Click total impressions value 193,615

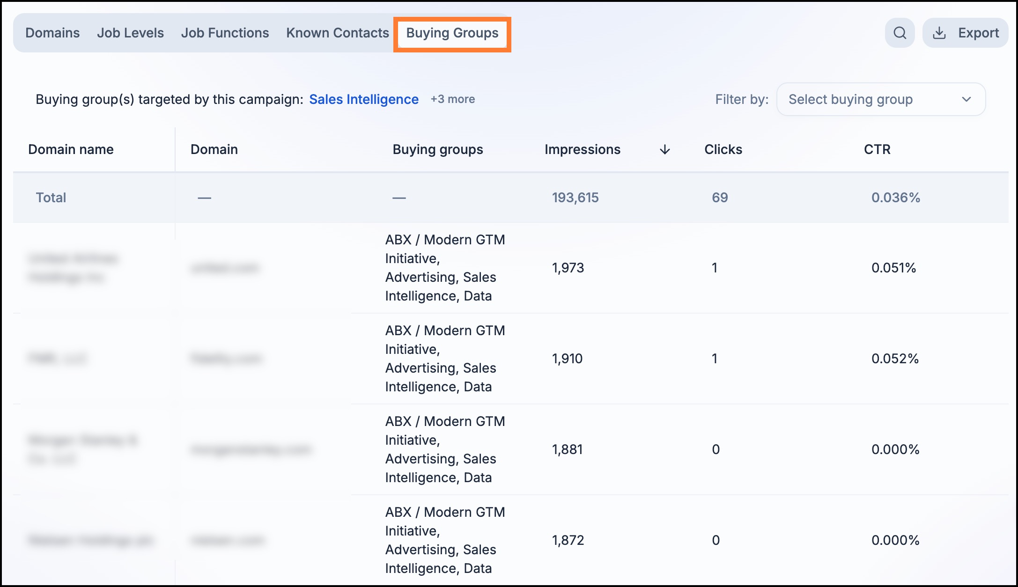pos(575,198)
